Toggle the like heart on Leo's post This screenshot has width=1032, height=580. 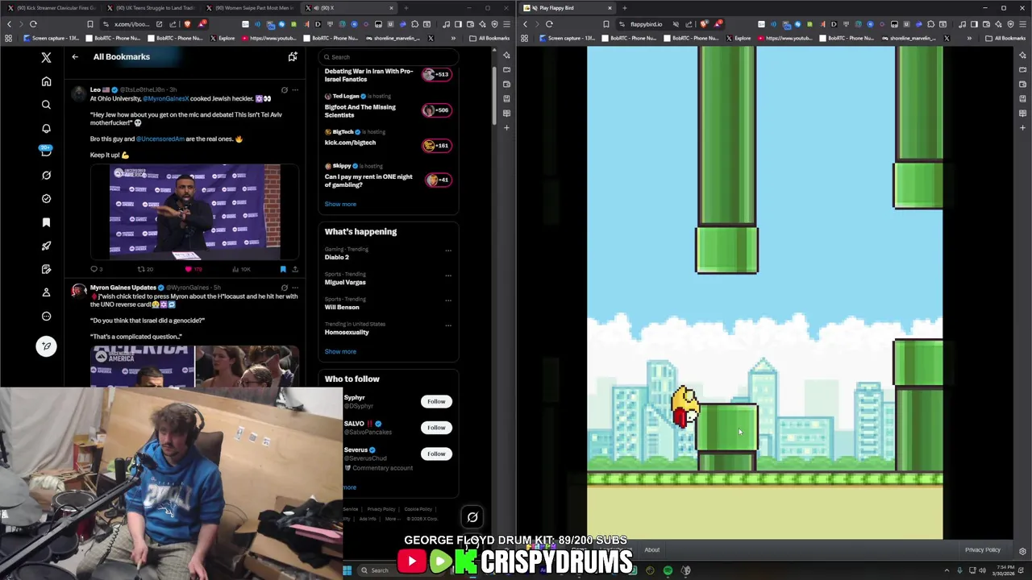pos(189,269)
